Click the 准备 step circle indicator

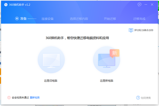(17, 19)
